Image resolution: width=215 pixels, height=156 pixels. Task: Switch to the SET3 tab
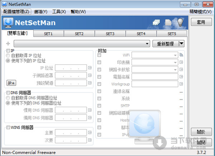(110, 34)
